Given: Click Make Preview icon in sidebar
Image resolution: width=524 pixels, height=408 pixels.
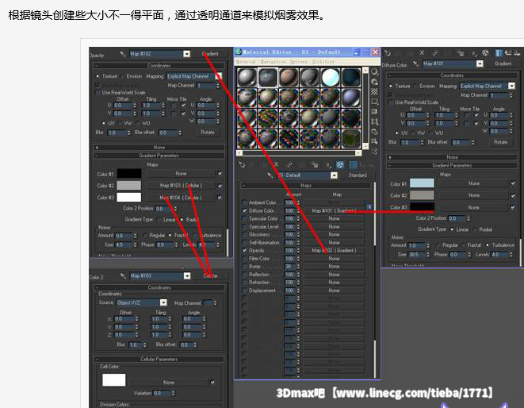Looking at the screenshot, I should click(375, 121).
